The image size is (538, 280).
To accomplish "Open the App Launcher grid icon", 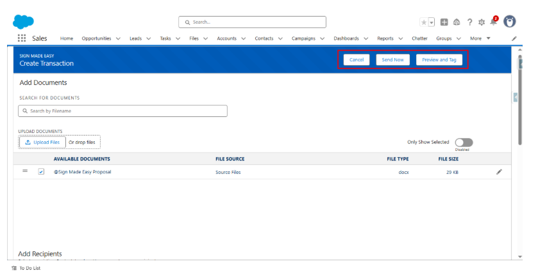I will click(x=22, y=38).
